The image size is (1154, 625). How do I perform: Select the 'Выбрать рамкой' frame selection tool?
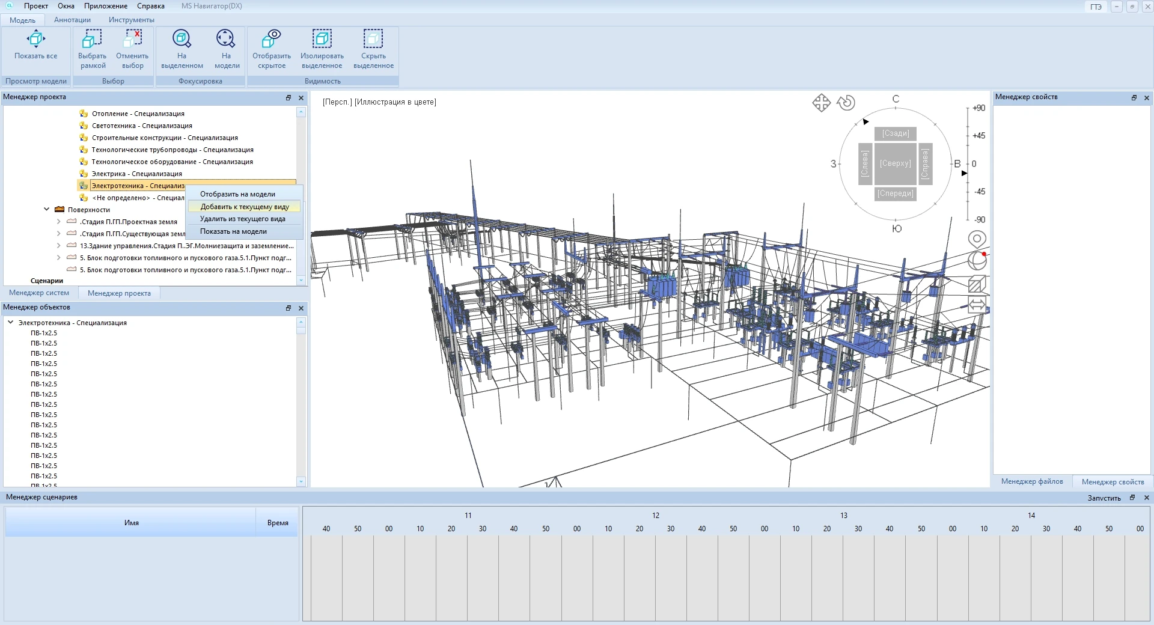[x=92, y=40]
